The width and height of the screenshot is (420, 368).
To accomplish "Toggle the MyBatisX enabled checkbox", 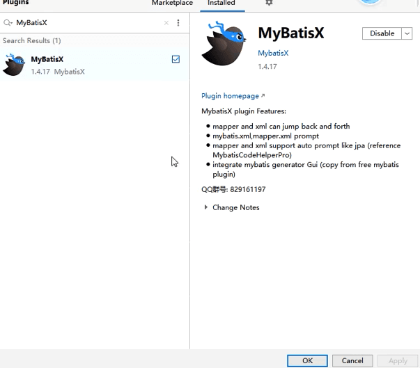I will (x=176, y=59).
